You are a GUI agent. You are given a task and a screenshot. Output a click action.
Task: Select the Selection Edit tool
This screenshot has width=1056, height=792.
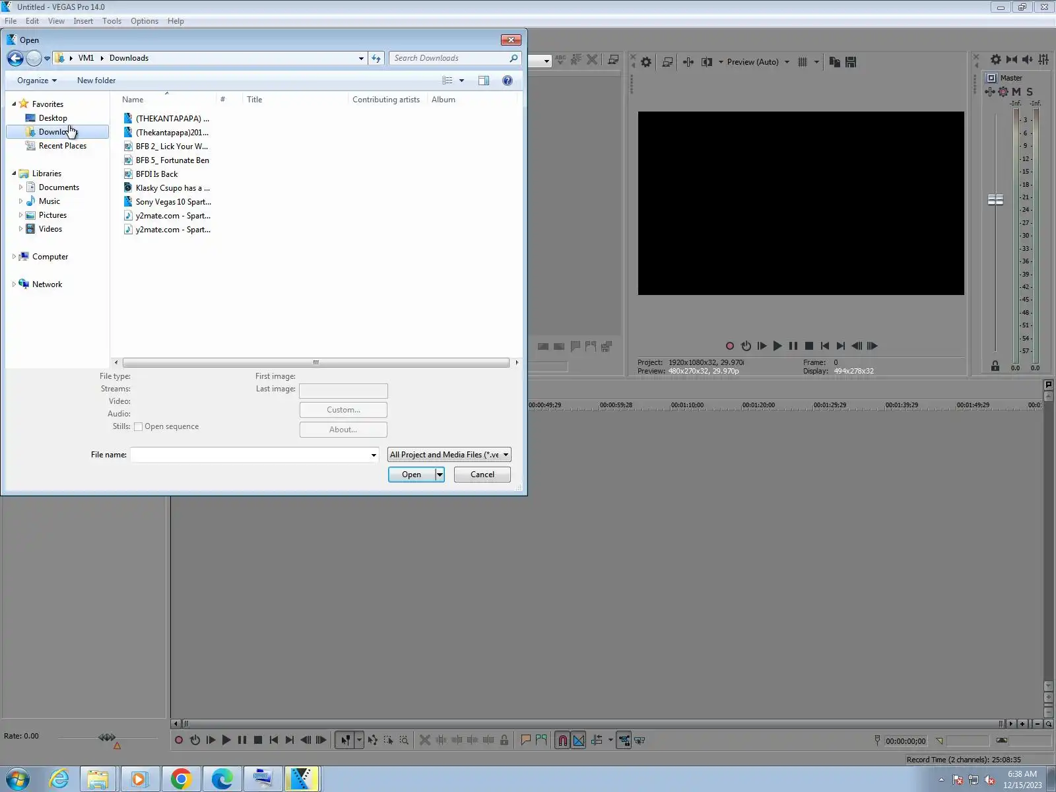(x=388, y=741)
